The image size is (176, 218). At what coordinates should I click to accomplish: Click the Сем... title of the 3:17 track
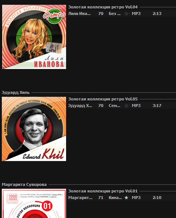pos(114,106)
